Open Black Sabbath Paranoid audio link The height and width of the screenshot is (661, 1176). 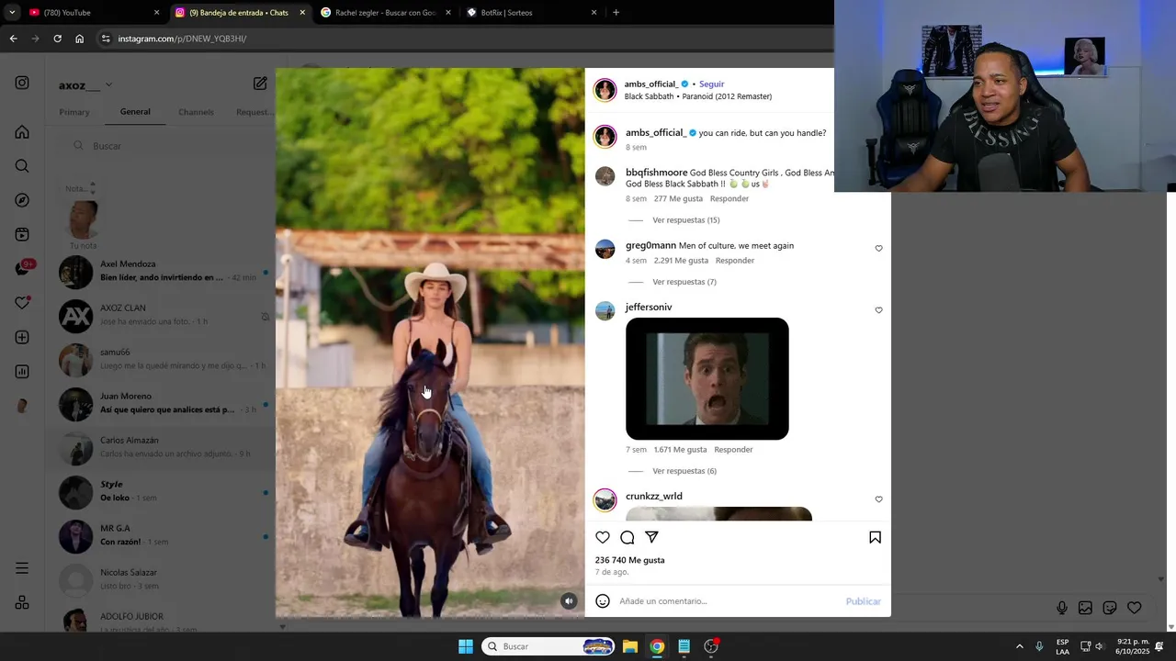[x=698, y=96]
